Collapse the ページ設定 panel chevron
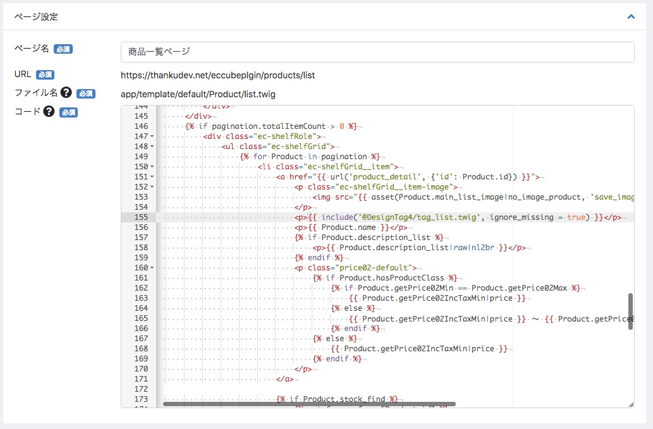Image resolution: width=653 pixels, height=429 pixels. coord(630,17)
